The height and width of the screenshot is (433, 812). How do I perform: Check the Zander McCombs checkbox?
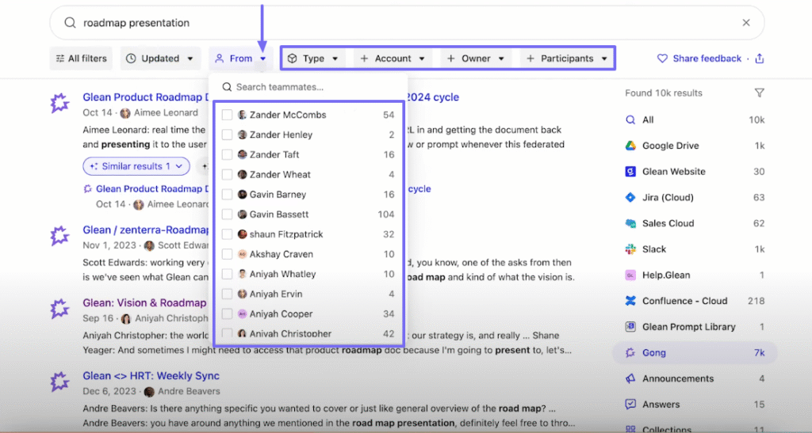tap(227, 115)
